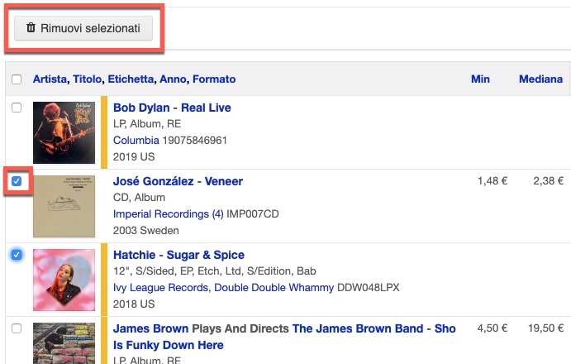
Task: Click the CD, Album format text
Action: [139, 198]
